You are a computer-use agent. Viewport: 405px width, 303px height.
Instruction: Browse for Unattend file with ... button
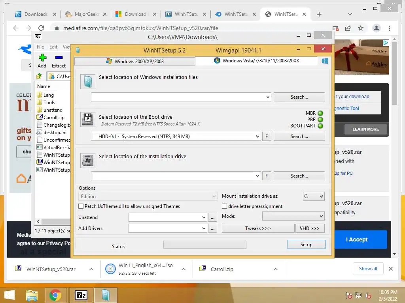click(212, 217)
